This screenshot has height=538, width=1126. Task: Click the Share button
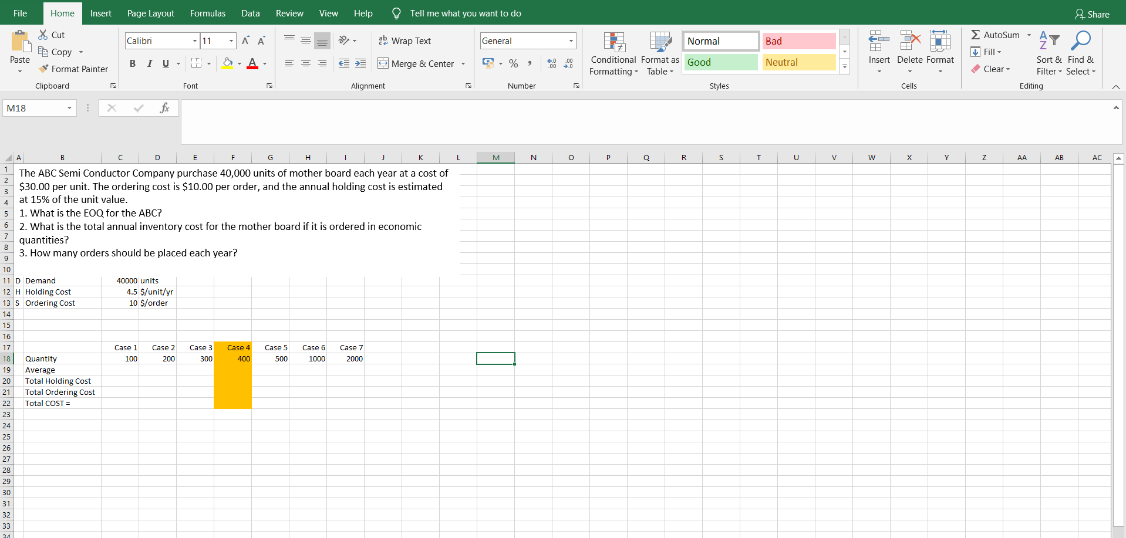[1093, 13]
